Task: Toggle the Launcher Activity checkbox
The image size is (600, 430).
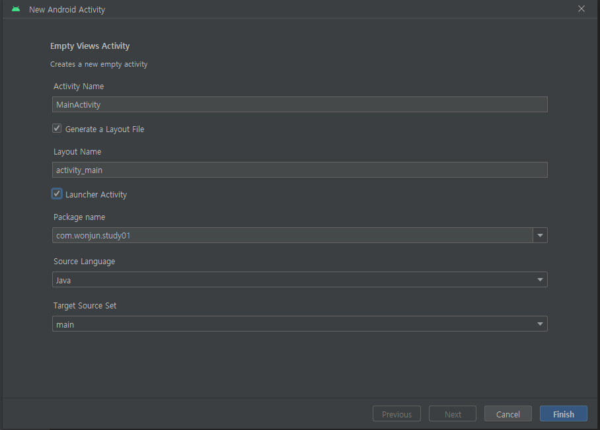Action: click(57, 194)
